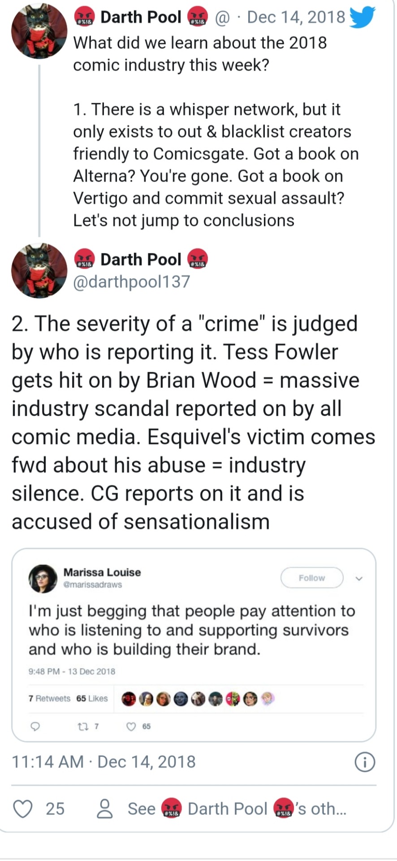Open the @marissadraws handle
Viewport: 397px width, 861px height.
coord(93,585)
